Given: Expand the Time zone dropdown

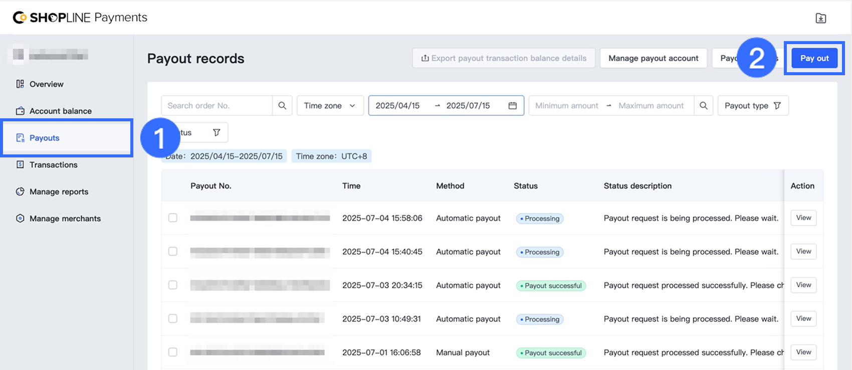Looking at the screenshot, I should coord(330,106).
